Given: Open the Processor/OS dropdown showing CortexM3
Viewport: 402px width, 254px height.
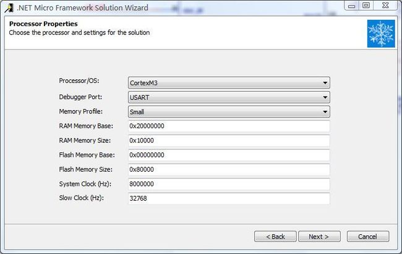Looking at the screenshot, I should coord(229,82).
